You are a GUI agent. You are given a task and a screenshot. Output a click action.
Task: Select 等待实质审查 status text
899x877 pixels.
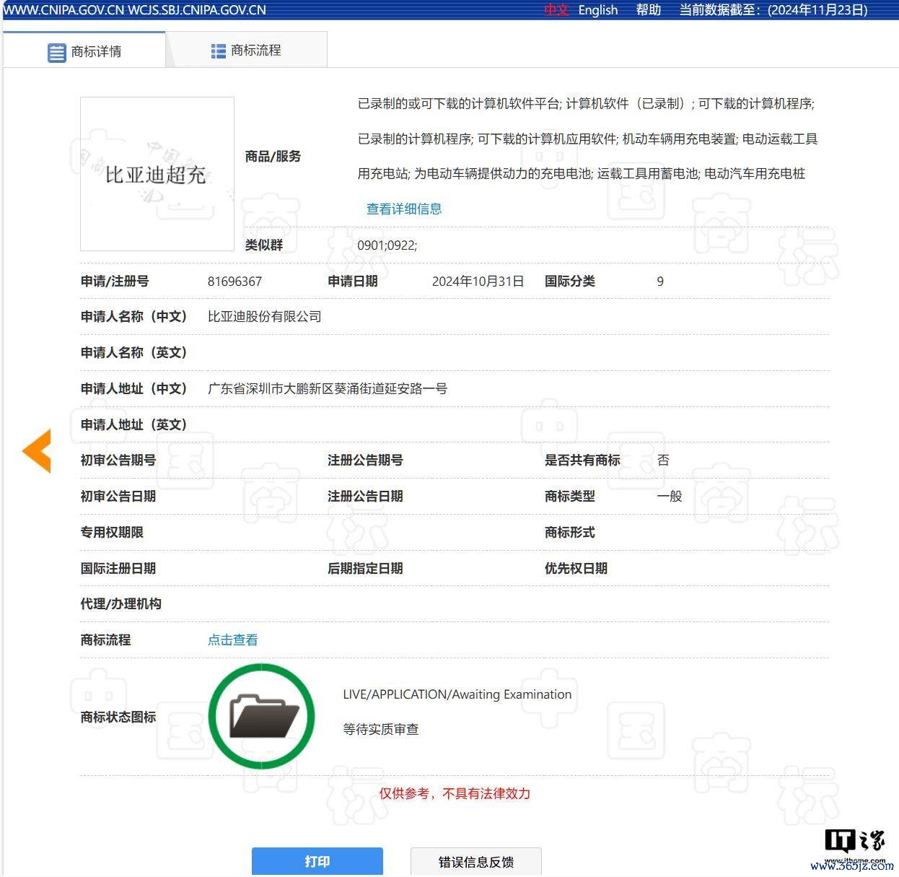[381, 729]
